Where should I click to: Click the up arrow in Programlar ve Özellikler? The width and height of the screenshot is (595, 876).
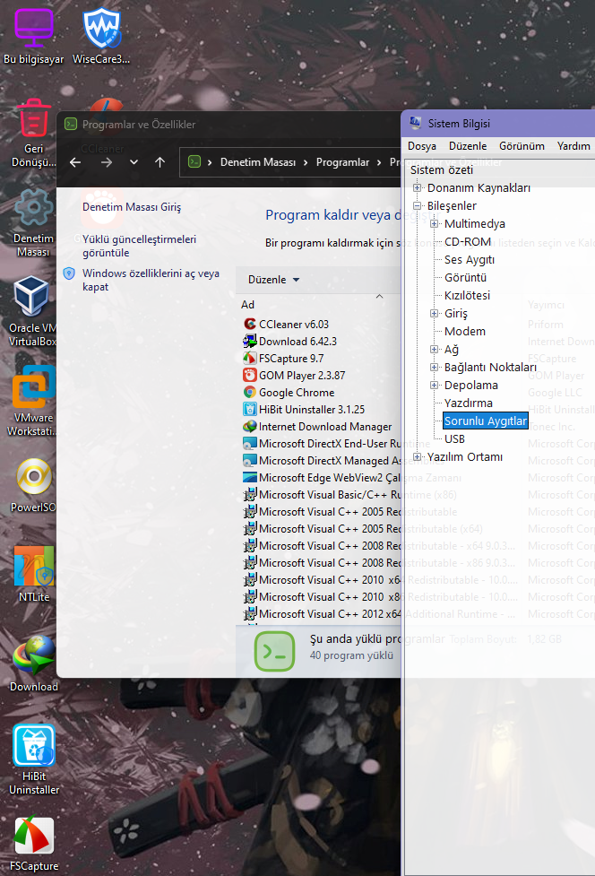click(x=160, y=162)
